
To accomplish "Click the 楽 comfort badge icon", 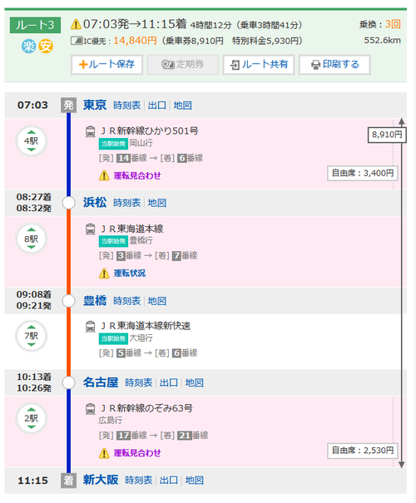I will click(x=28, y=47).
